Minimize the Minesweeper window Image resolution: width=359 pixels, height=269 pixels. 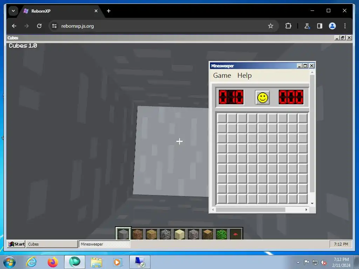pyautogui.click(x=299, y=66)
